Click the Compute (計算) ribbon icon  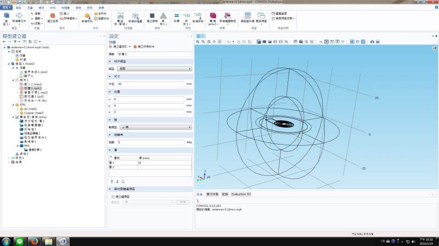(x=177, y=18)
